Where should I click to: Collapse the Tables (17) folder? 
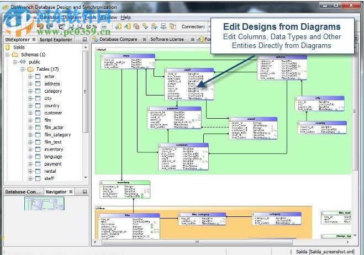click(x=23, y=70)
